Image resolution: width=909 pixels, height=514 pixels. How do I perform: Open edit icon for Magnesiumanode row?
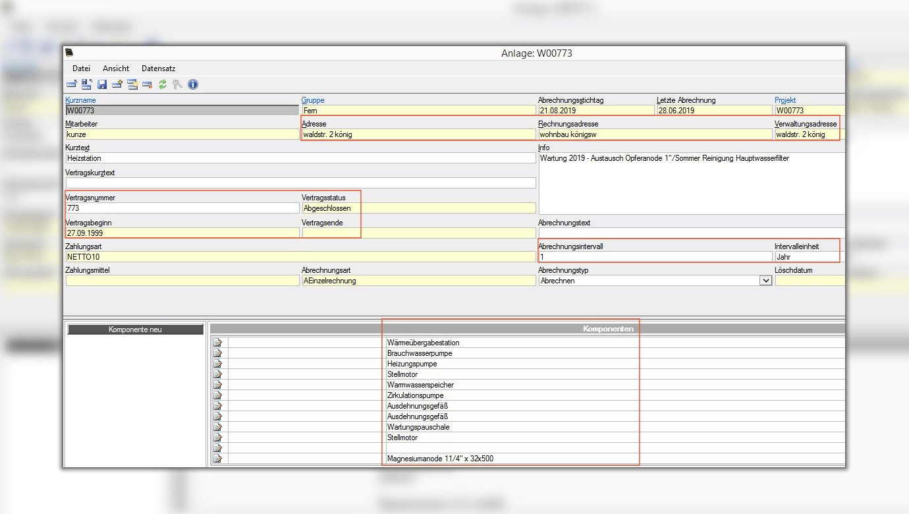click(x=218, y=459)
